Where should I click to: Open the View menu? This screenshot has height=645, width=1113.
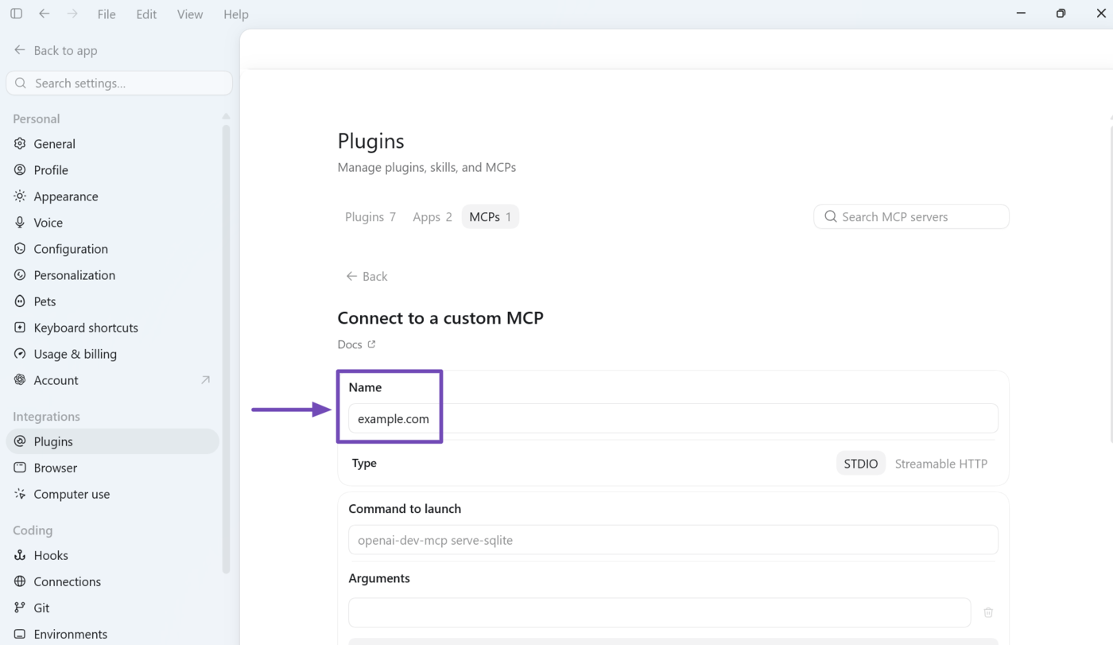click(x=190, y=14)
